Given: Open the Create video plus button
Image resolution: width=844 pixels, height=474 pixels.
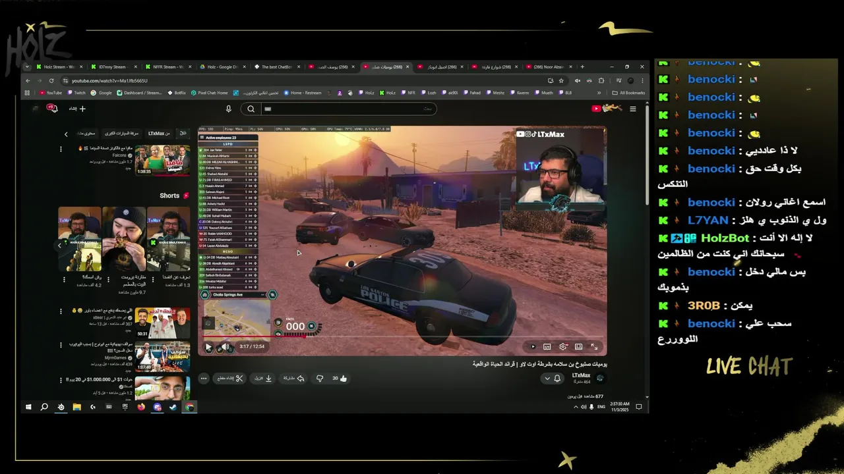Looking at the screenshot, I should pyautogui.click(x=78, y=109).
